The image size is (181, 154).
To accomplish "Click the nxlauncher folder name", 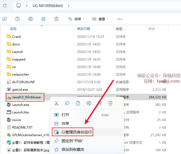I will point(21,75).
